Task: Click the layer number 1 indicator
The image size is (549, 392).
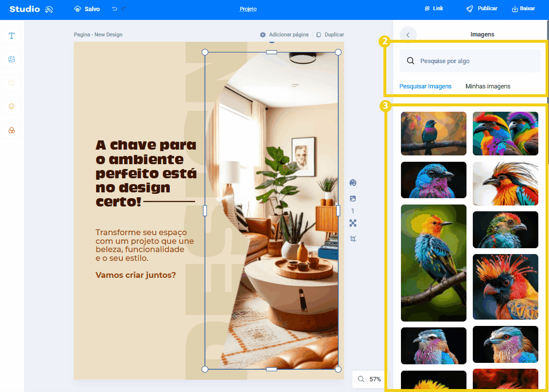Action: click(352, 211)
